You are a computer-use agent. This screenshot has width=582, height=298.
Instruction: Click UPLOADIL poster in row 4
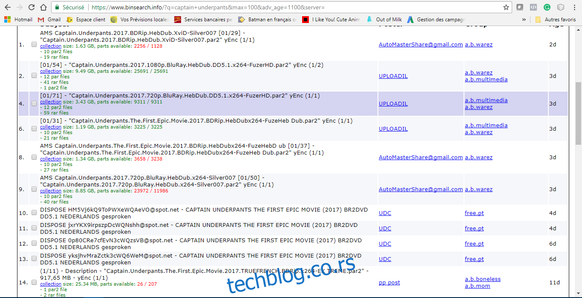pos(393,103)
